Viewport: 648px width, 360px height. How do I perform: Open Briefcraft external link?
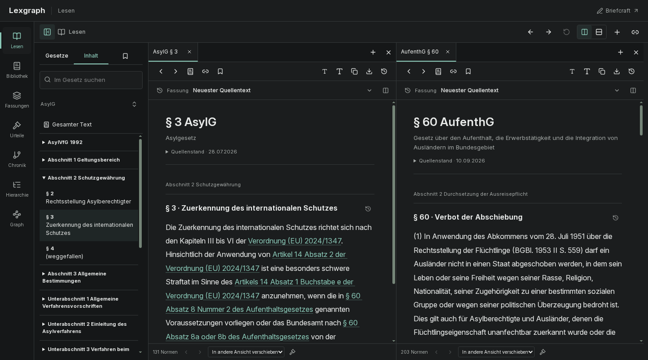[x=617, y=10]
